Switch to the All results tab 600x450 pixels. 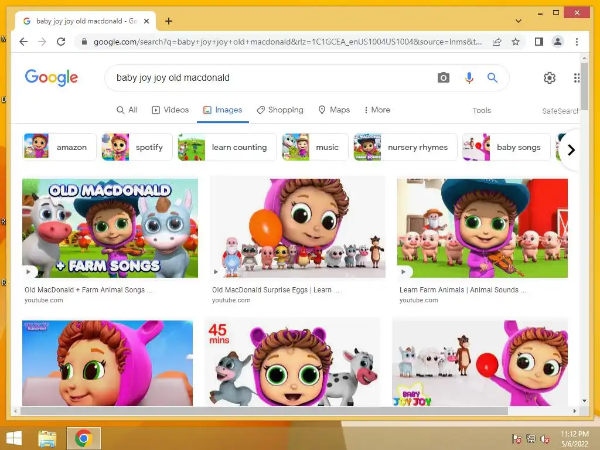click(127, 110)
